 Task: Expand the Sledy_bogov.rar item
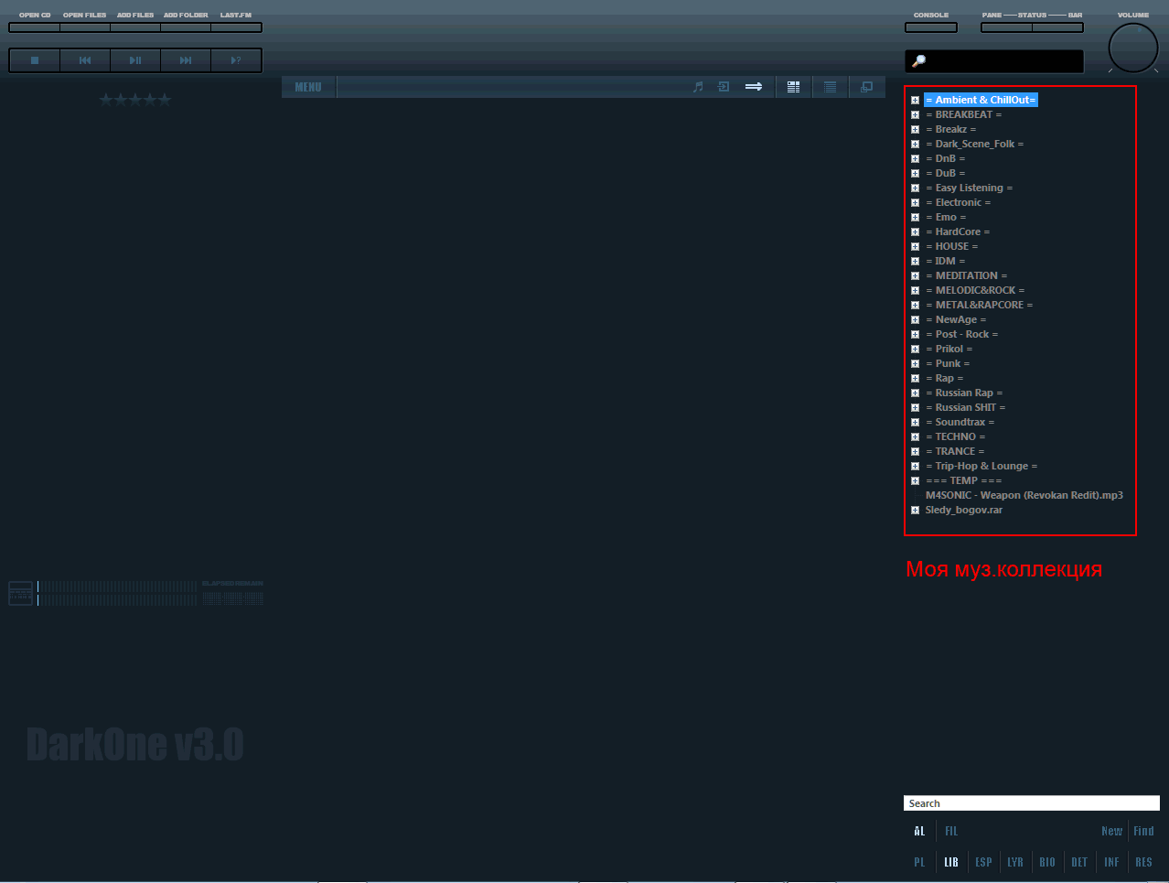tap(915, 511)
